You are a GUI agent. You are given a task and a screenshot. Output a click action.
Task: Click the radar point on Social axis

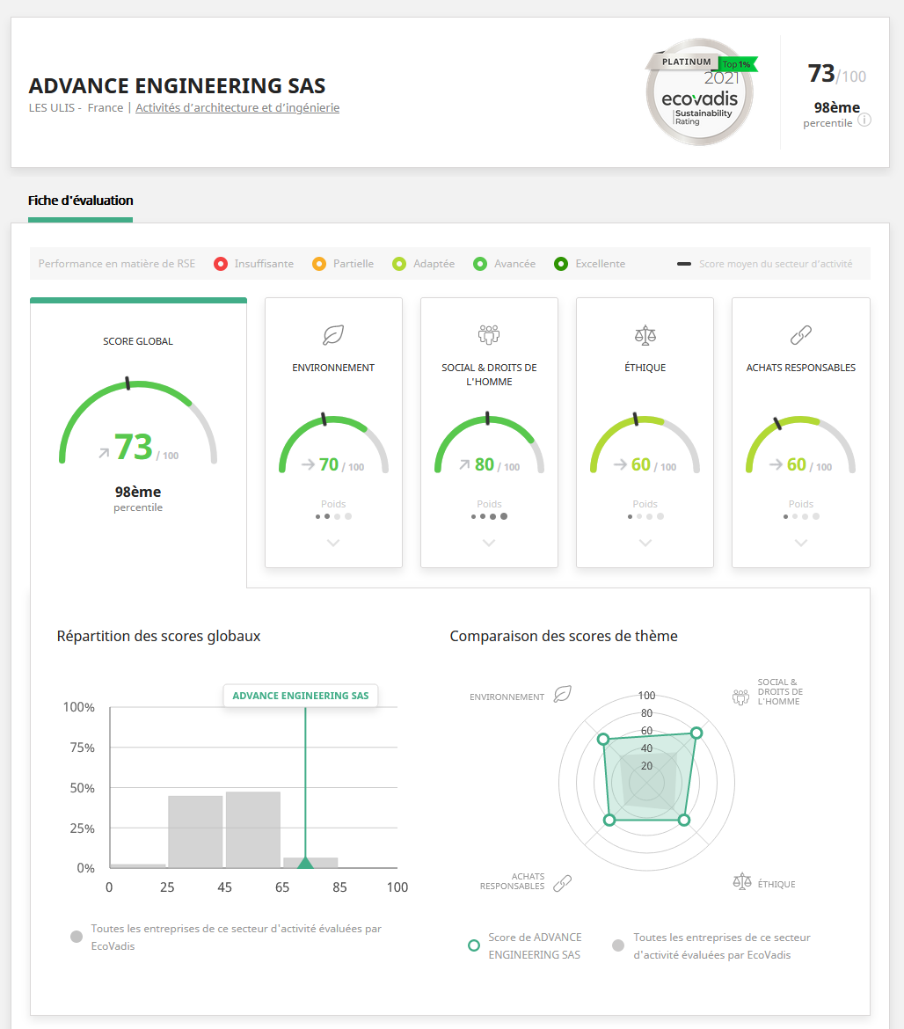point(696,733)
